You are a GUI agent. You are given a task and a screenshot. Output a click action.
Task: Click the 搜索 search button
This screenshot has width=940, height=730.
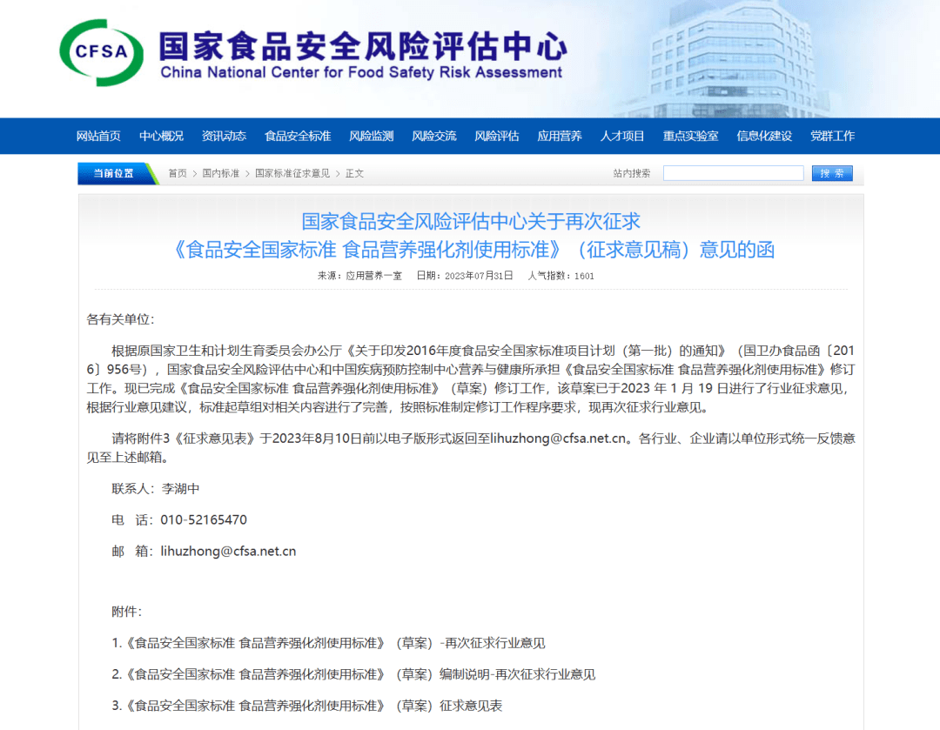pos(832,173)
